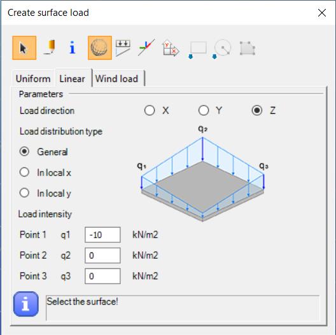Click the pencil properties icon
This screenshot has width=336, height=335.
coord(50,47)
